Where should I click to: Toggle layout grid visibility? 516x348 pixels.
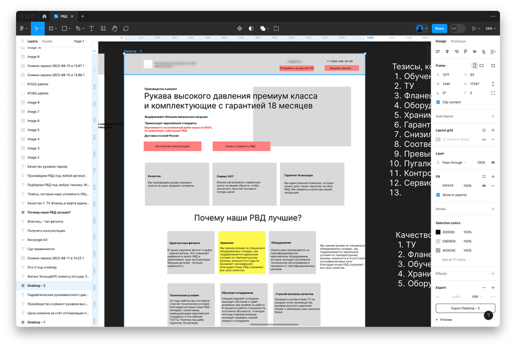tap(484, 139)
